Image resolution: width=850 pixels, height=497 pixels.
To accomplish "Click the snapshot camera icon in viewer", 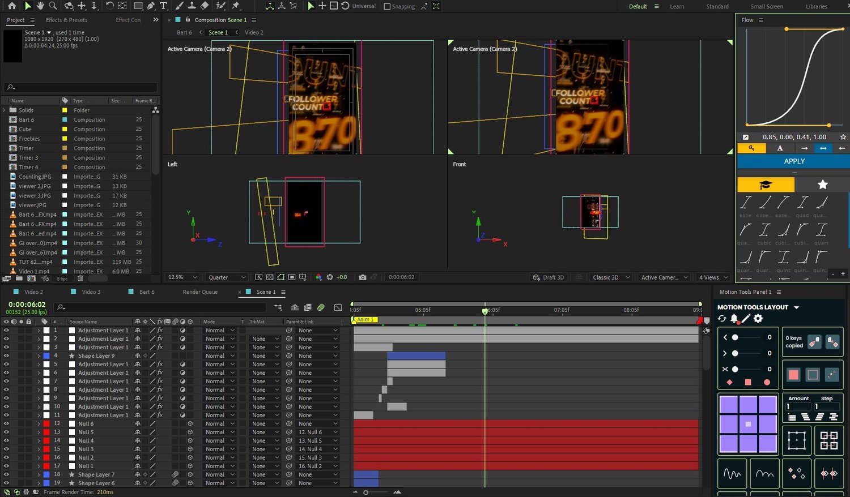I will tap(363, 277).
